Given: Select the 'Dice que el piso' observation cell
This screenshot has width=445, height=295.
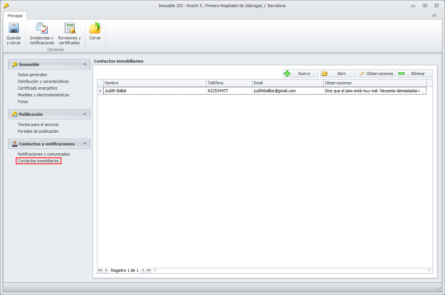Looking at the screenshot, I should pos(375,91).
